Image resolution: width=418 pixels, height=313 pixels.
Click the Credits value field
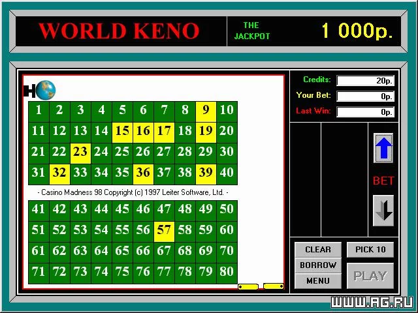coord(365,81)
